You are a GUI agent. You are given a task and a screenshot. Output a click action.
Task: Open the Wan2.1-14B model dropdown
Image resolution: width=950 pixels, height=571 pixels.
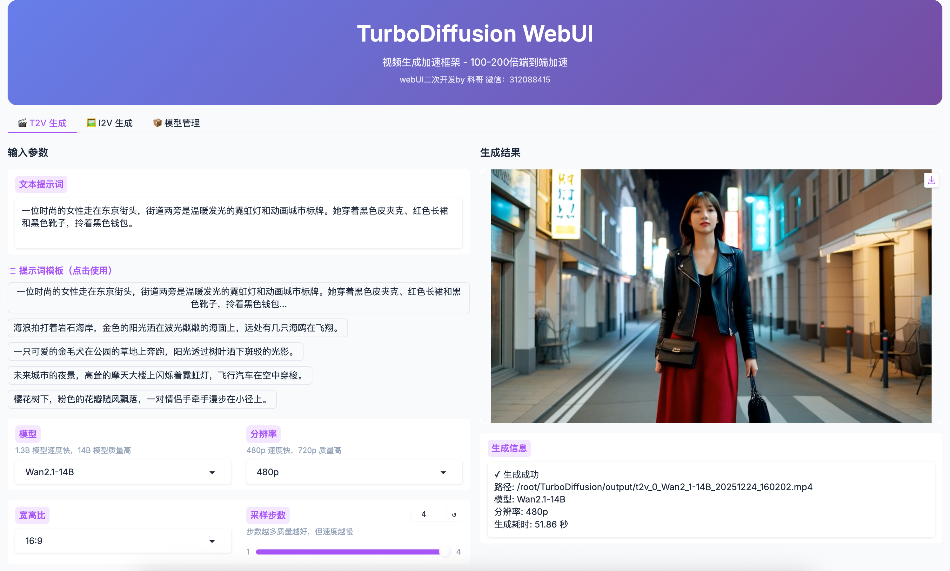(123, 472)
